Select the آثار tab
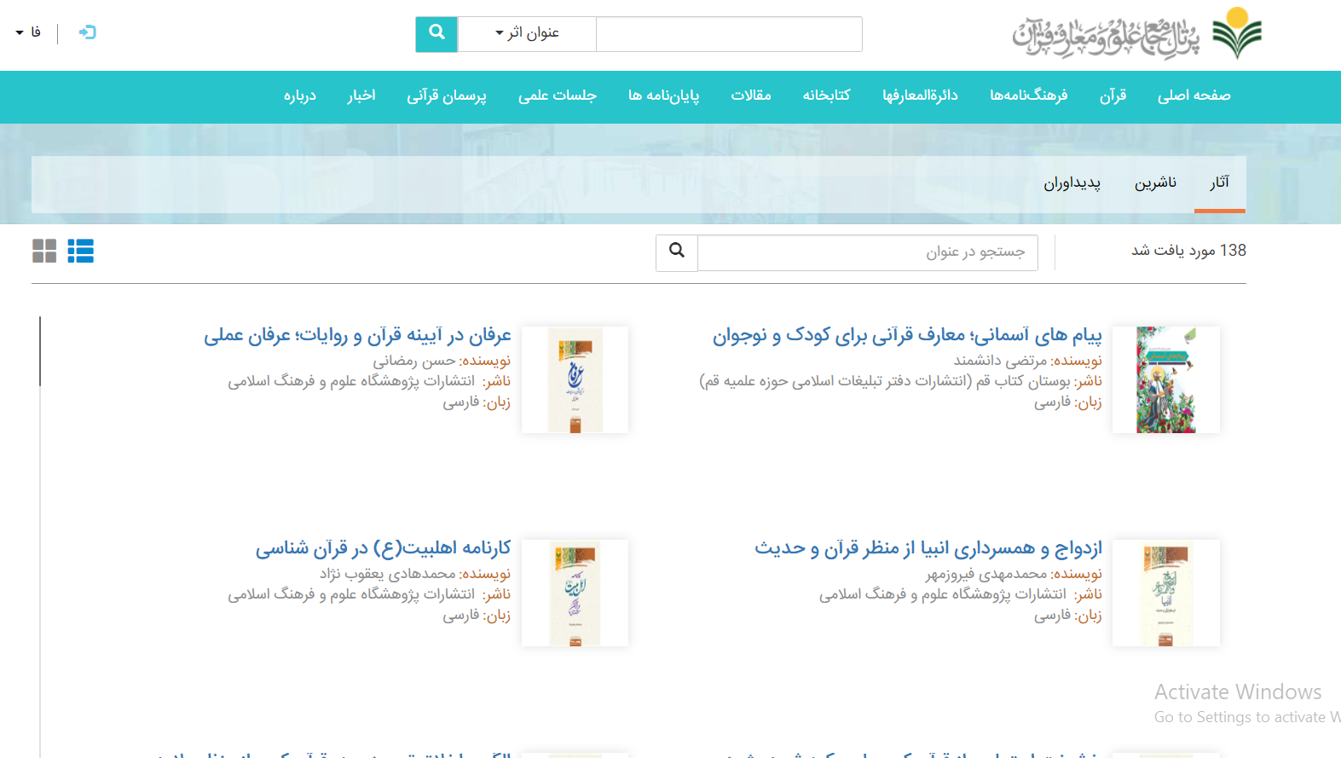Screen dimensions: 1341x758 (1219, 182)
